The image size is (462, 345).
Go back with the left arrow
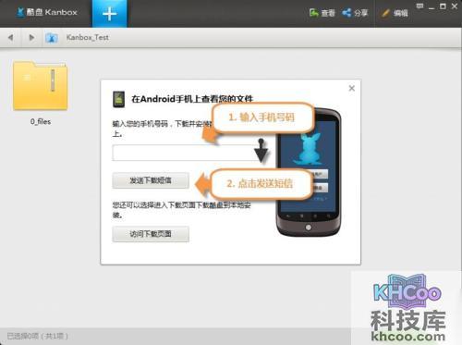(11, 38)
